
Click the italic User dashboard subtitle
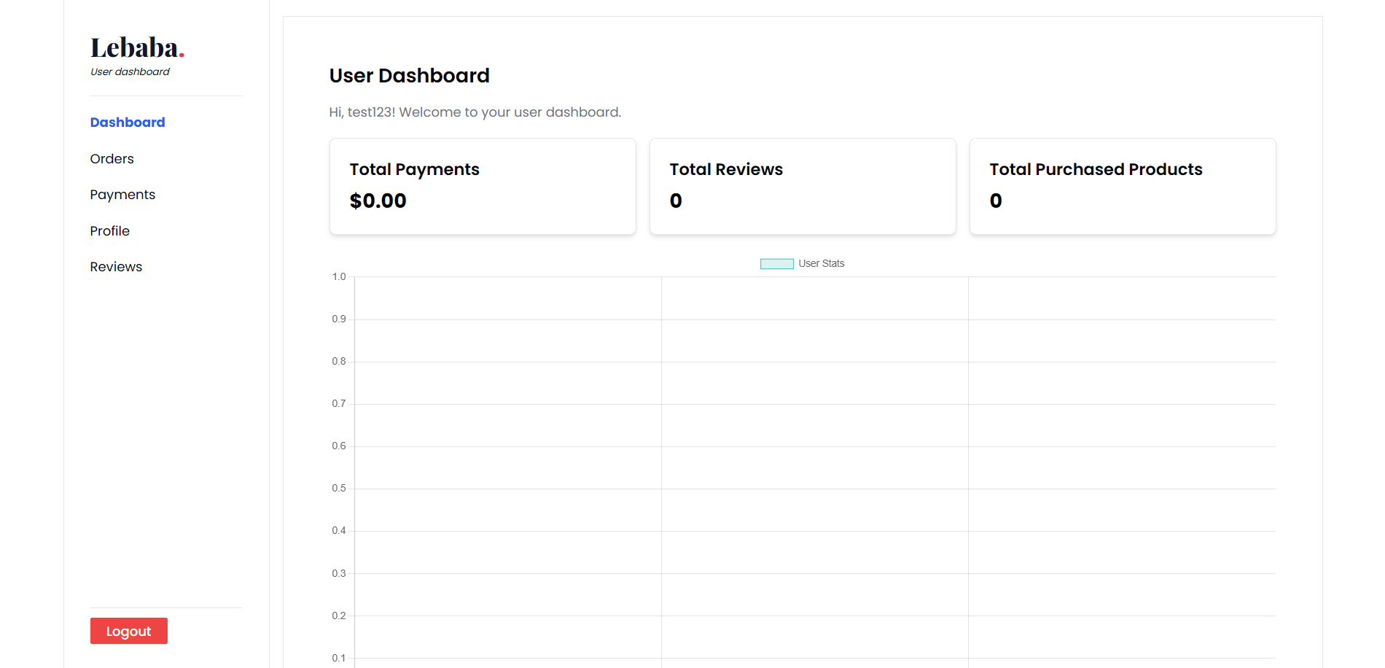pos(130,71)
